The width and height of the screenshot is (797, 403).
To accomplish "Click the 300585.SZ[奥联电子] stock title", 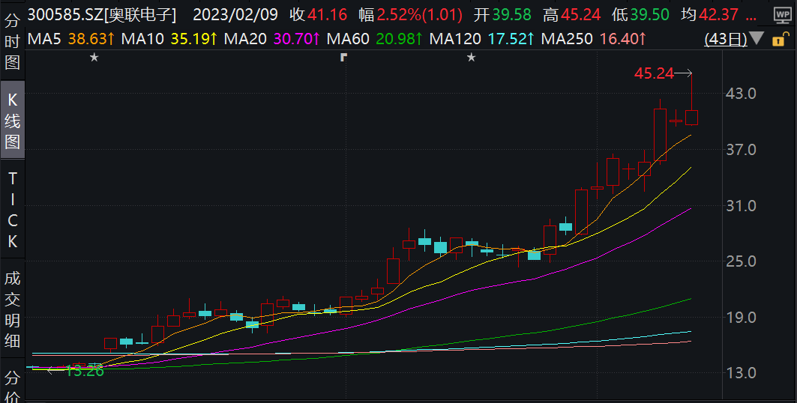I will [102, 15].
